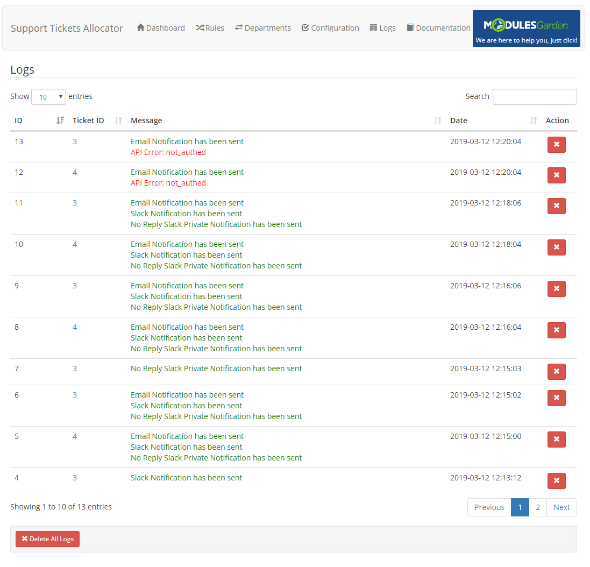Click No Reply Slack message in log 7
The image size is (590, 567).
click(216, 368)
